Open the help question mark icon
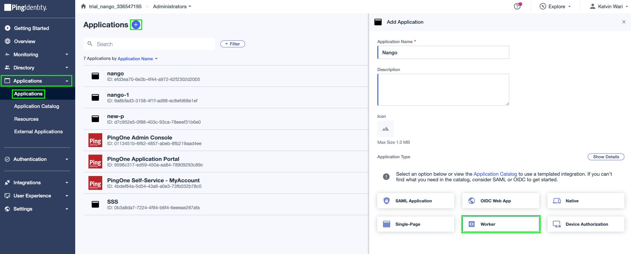The width and height of the screenshot is (631, 254). point(517,6)
